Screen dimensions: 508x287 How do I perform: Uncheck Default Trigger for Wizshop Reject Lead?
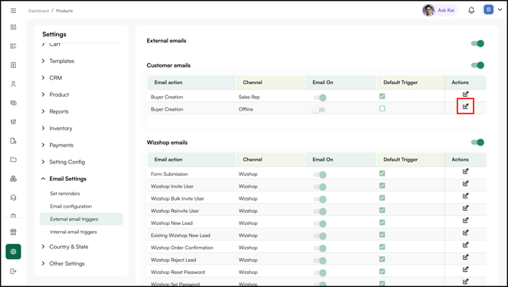pos(382,260)
